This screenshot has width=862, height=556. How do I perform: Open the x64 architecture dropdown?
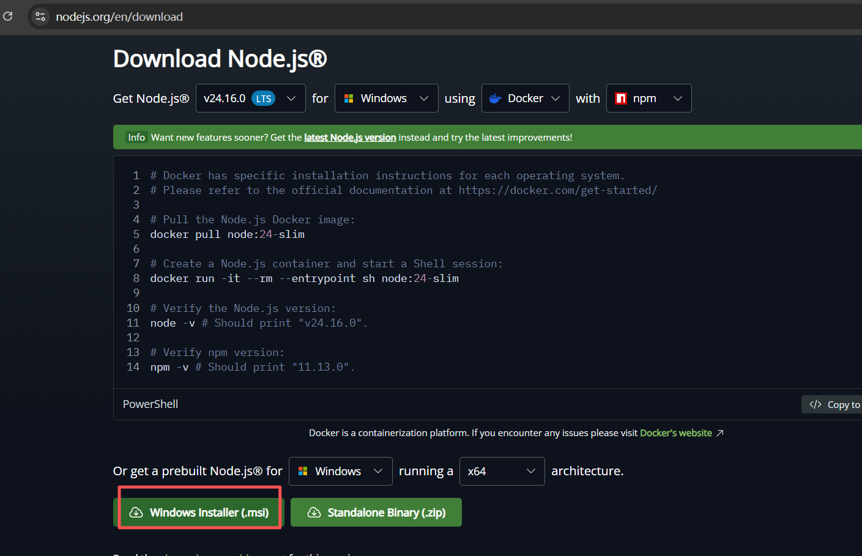tap(502, 471)
